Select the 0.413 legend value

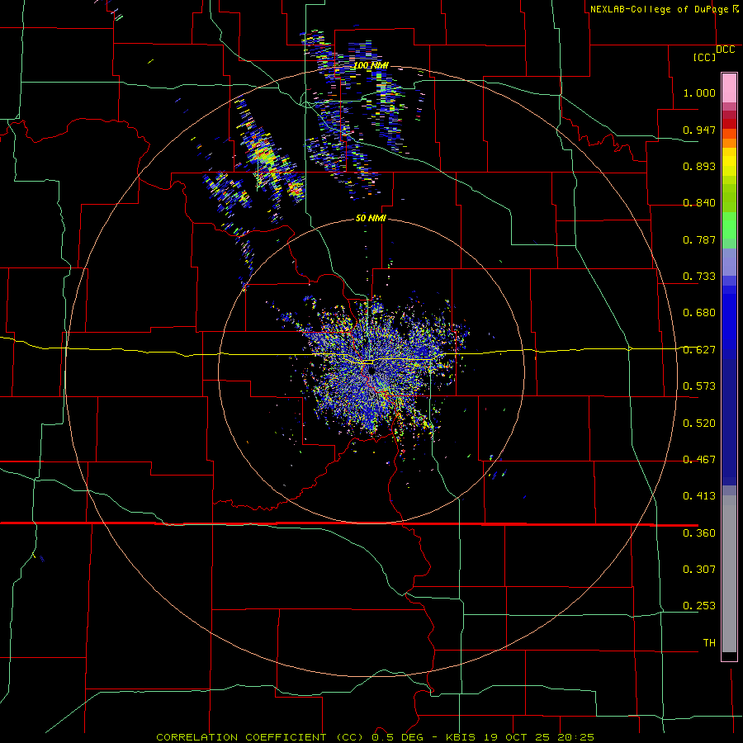coord(699,496)
